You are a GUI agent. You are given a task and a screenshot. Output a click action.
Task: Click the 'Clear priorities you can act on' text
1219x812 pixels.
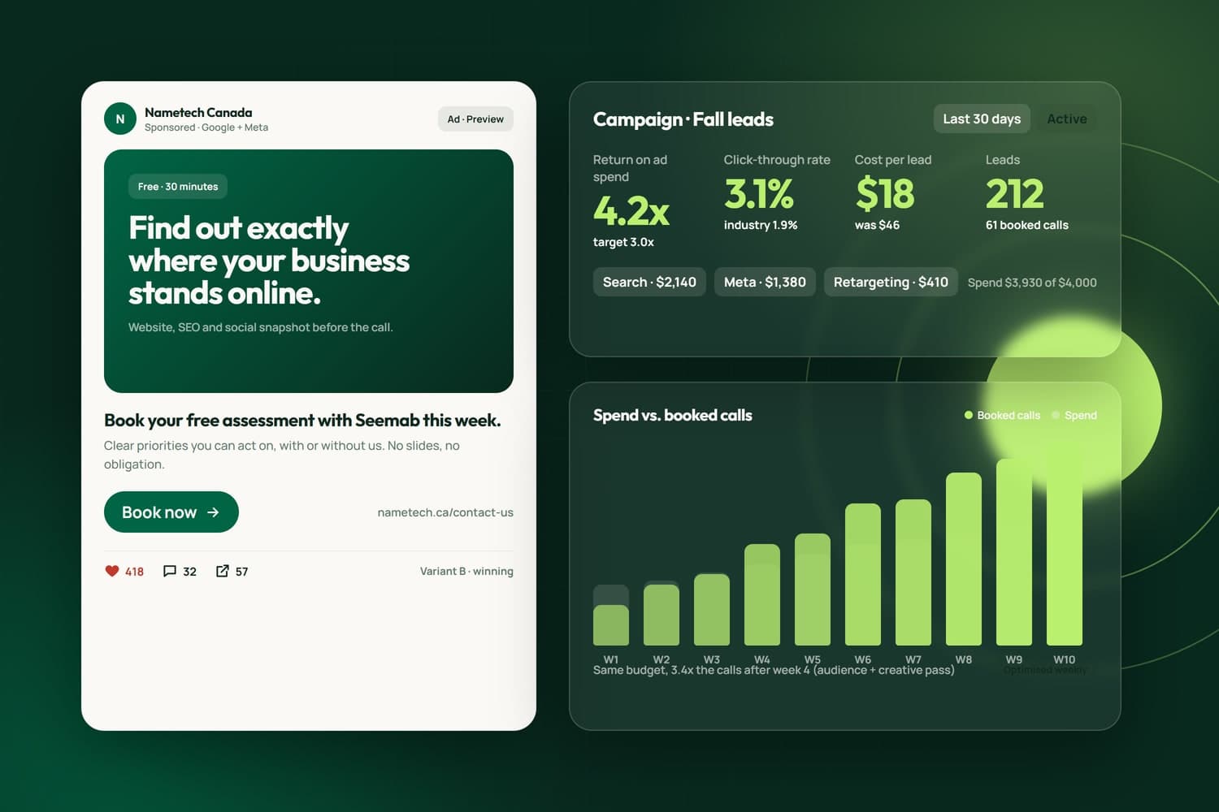tap(282, 455)
